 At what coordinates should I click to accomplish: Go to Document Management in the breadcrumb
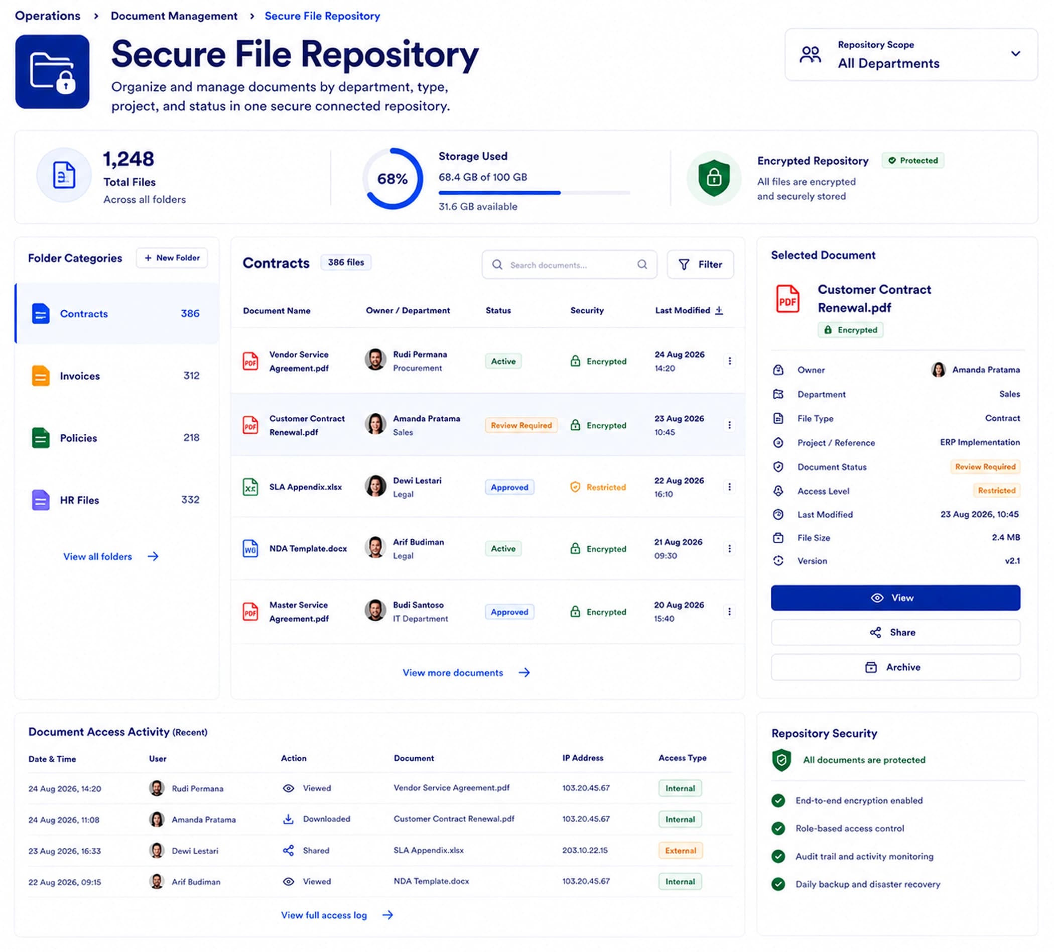[174, 16]
